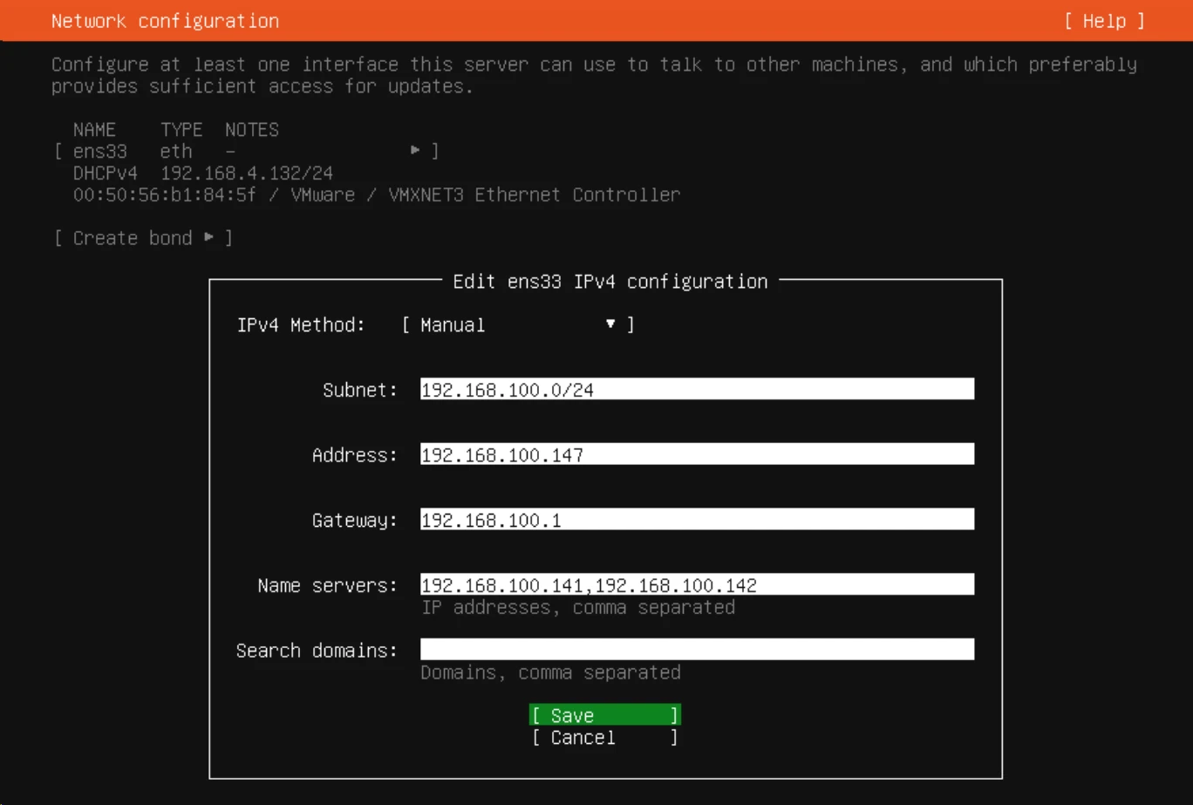1193x805 pixels.
Task: Click the empty Search domains field
Action: pos(696,650)
